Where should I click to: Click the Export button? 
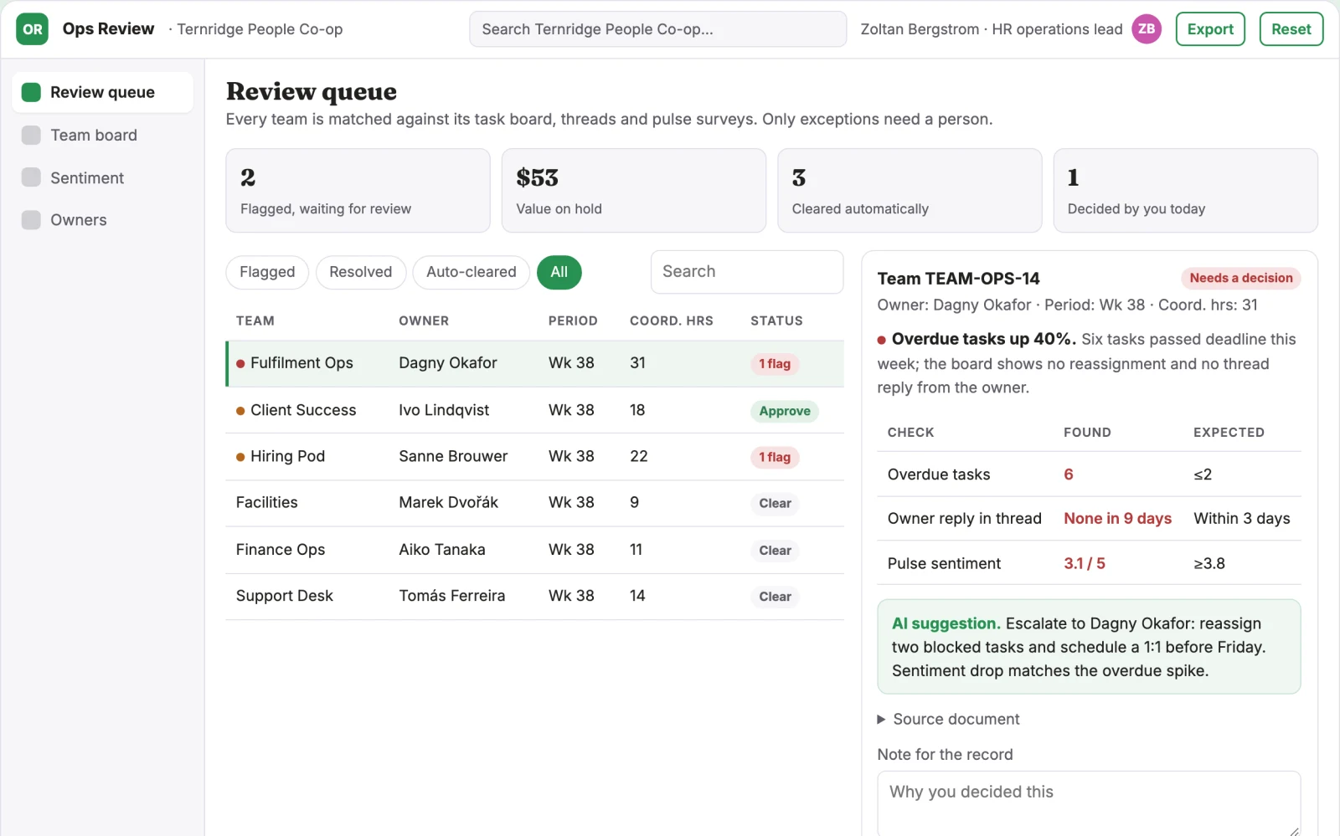click(x=1210, y=29)
